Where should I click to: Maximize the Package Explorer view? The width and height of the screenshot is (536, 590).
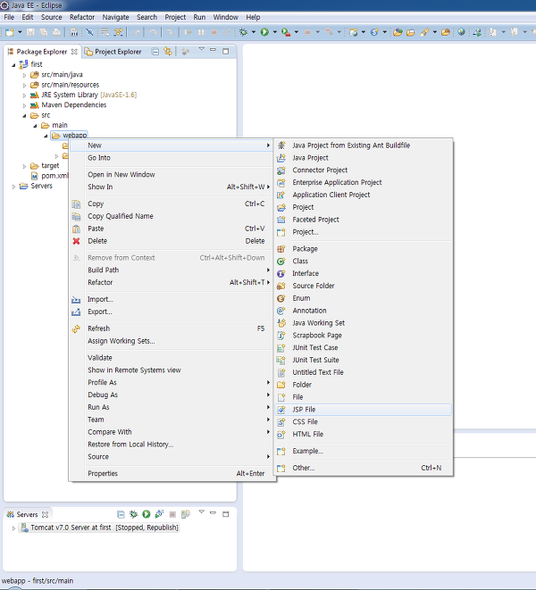[226, 51]
